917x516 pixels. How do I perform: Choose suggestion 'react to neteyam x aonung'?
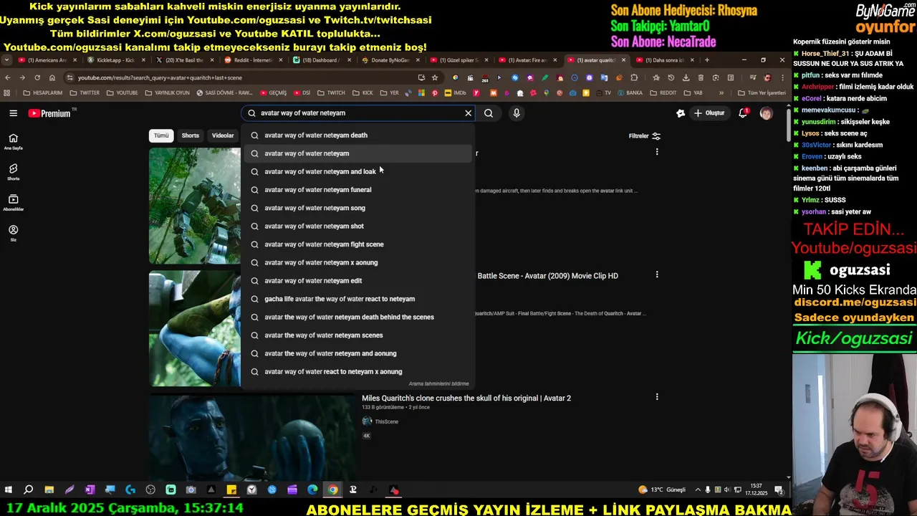(x=357, y=371)
